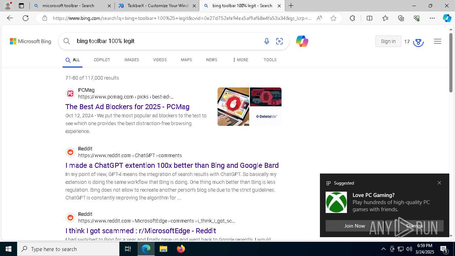Open the Extensions puzzle icon
The height and width of the screenshot is (256, 455).
(352, 18)
